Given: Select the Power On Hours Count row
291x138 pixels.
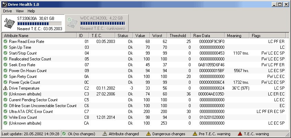Looking at the screenshot, I should click(144, 71).
